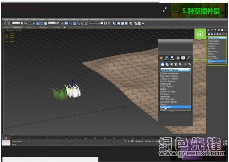Image resolution: width=229 pixels, height=162 pixels.
Task: Open the Rendered Frame Window icon
Action: 139,23
